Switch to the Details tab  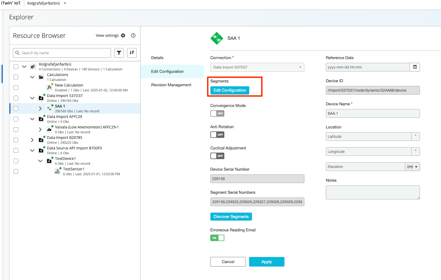157,58
